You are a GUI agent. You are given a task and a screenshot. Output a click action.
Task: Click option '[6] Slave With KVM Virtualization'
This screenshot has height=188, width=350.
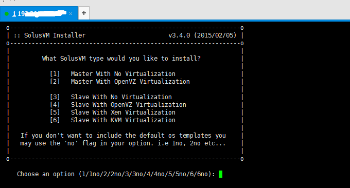point(113,120)
